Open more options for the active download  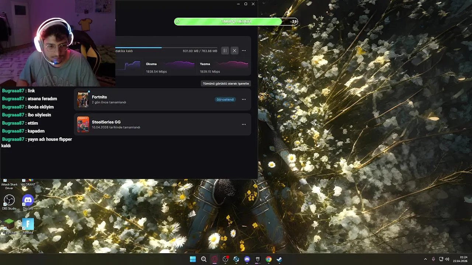tap(244, 51)
